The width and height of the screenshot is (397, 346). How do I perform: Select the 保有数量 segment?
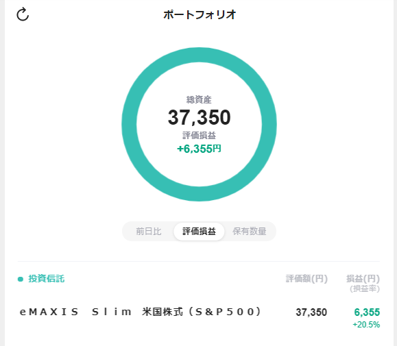250,231
